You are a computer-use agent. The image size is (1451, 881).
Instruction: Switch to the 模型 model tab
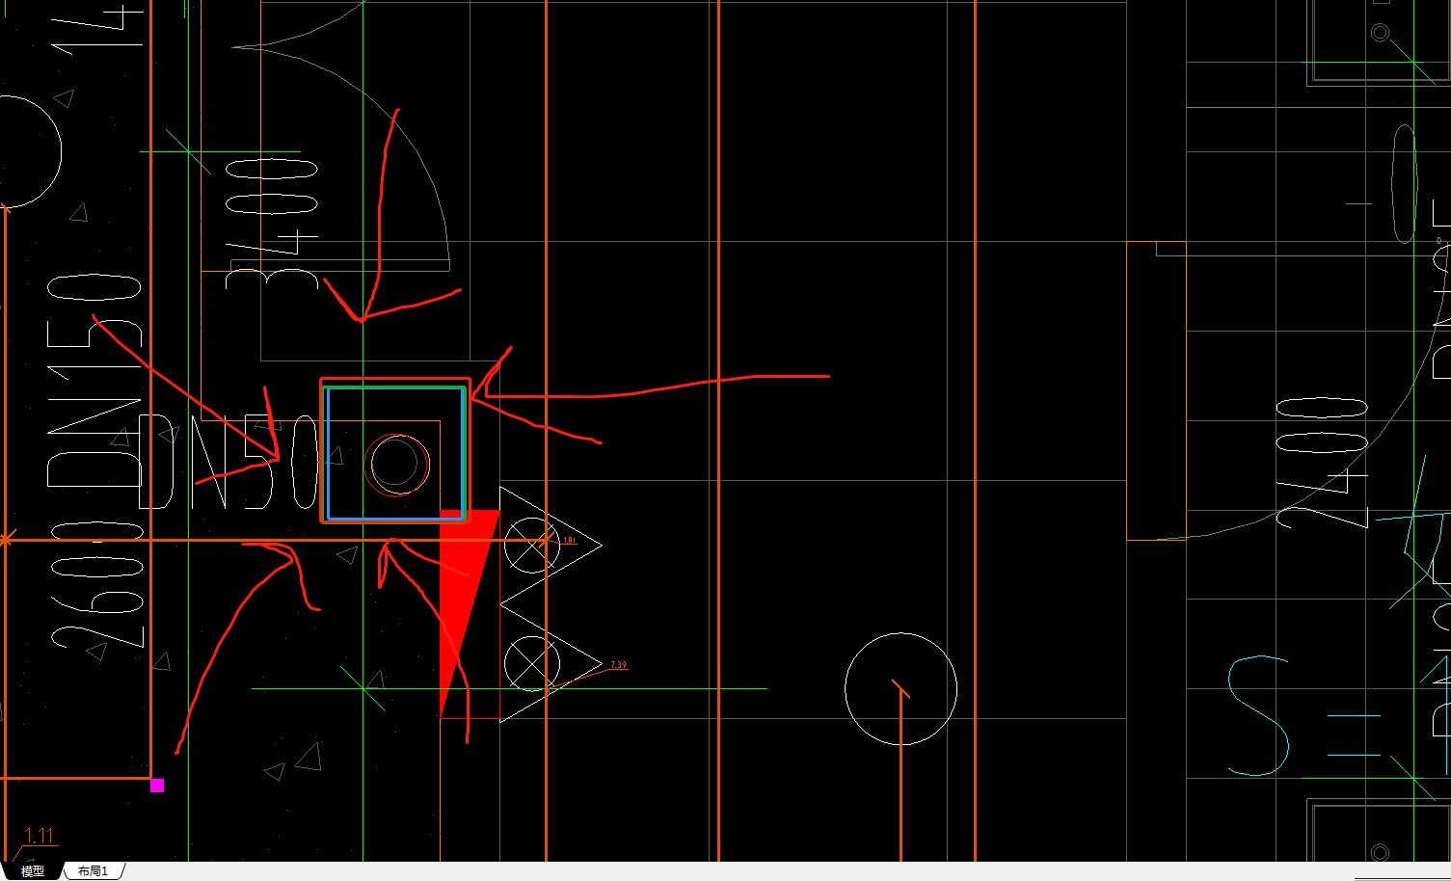coord(33,870)
